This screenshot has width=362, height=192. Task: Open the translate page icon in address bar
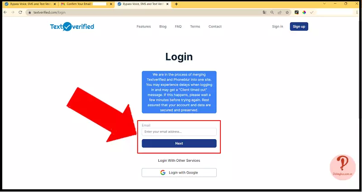point(265,13)
